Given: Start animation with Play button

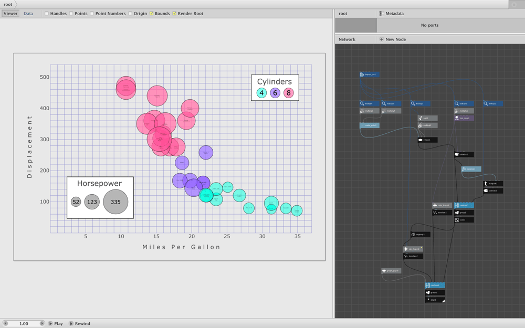Looking at the screenshot, I should tap(55, 324).
